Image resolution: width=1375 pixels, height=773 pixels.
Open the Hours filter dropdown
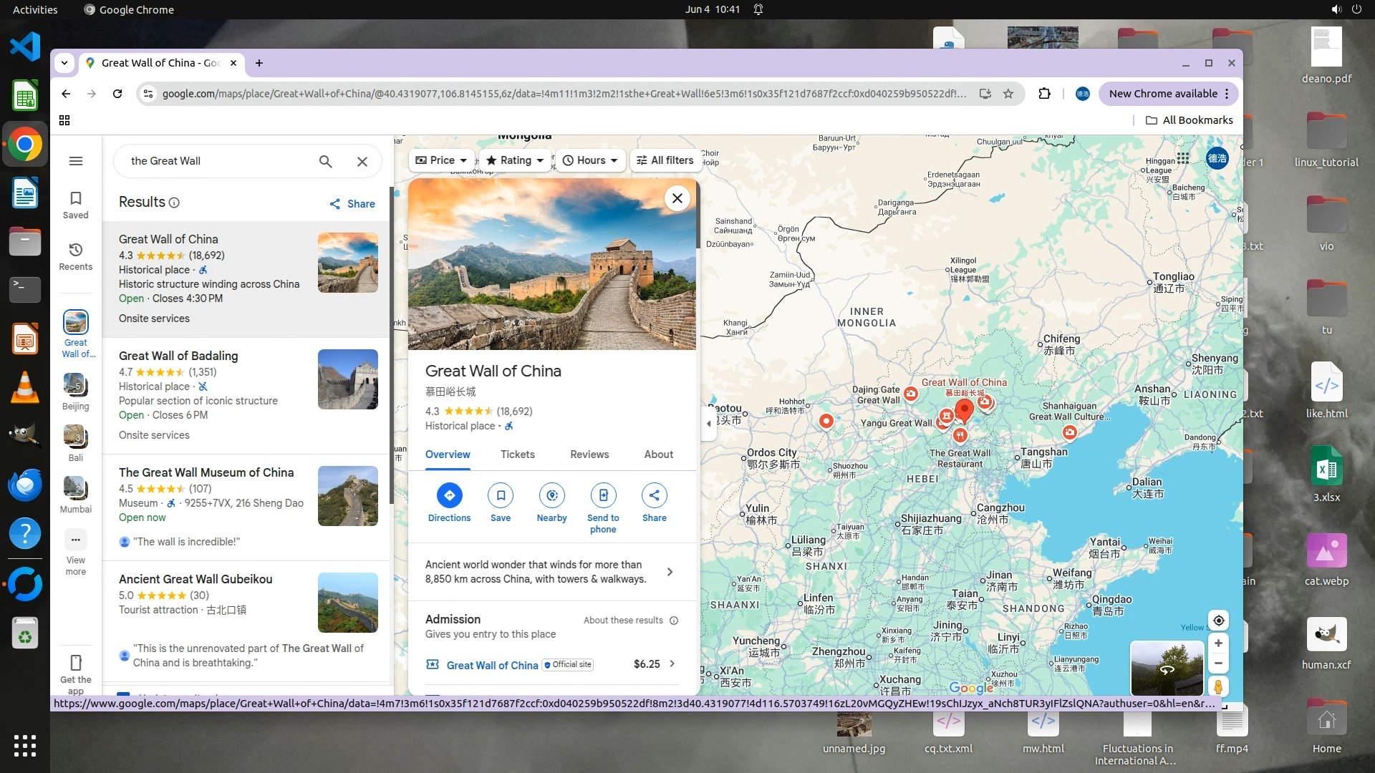click(x=590, y=160)
